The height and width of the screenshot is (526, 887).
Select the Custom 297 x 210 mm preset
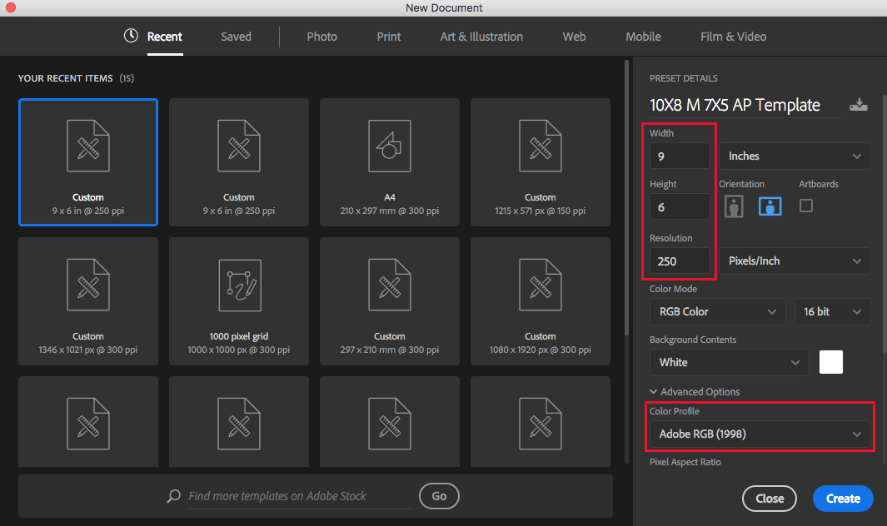390,301
